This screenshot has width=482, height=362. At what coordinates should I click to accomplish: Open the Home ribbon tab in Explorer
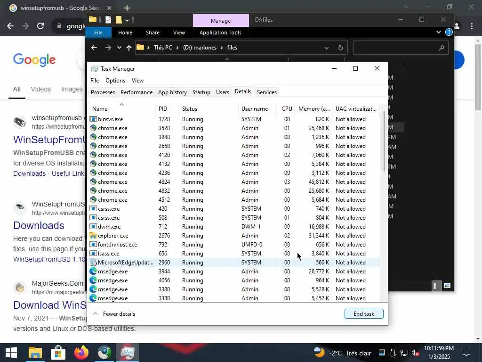point(125,33)
